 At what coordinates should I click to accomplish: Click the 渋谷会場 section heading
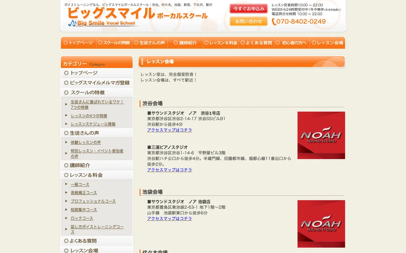point(153,104)
